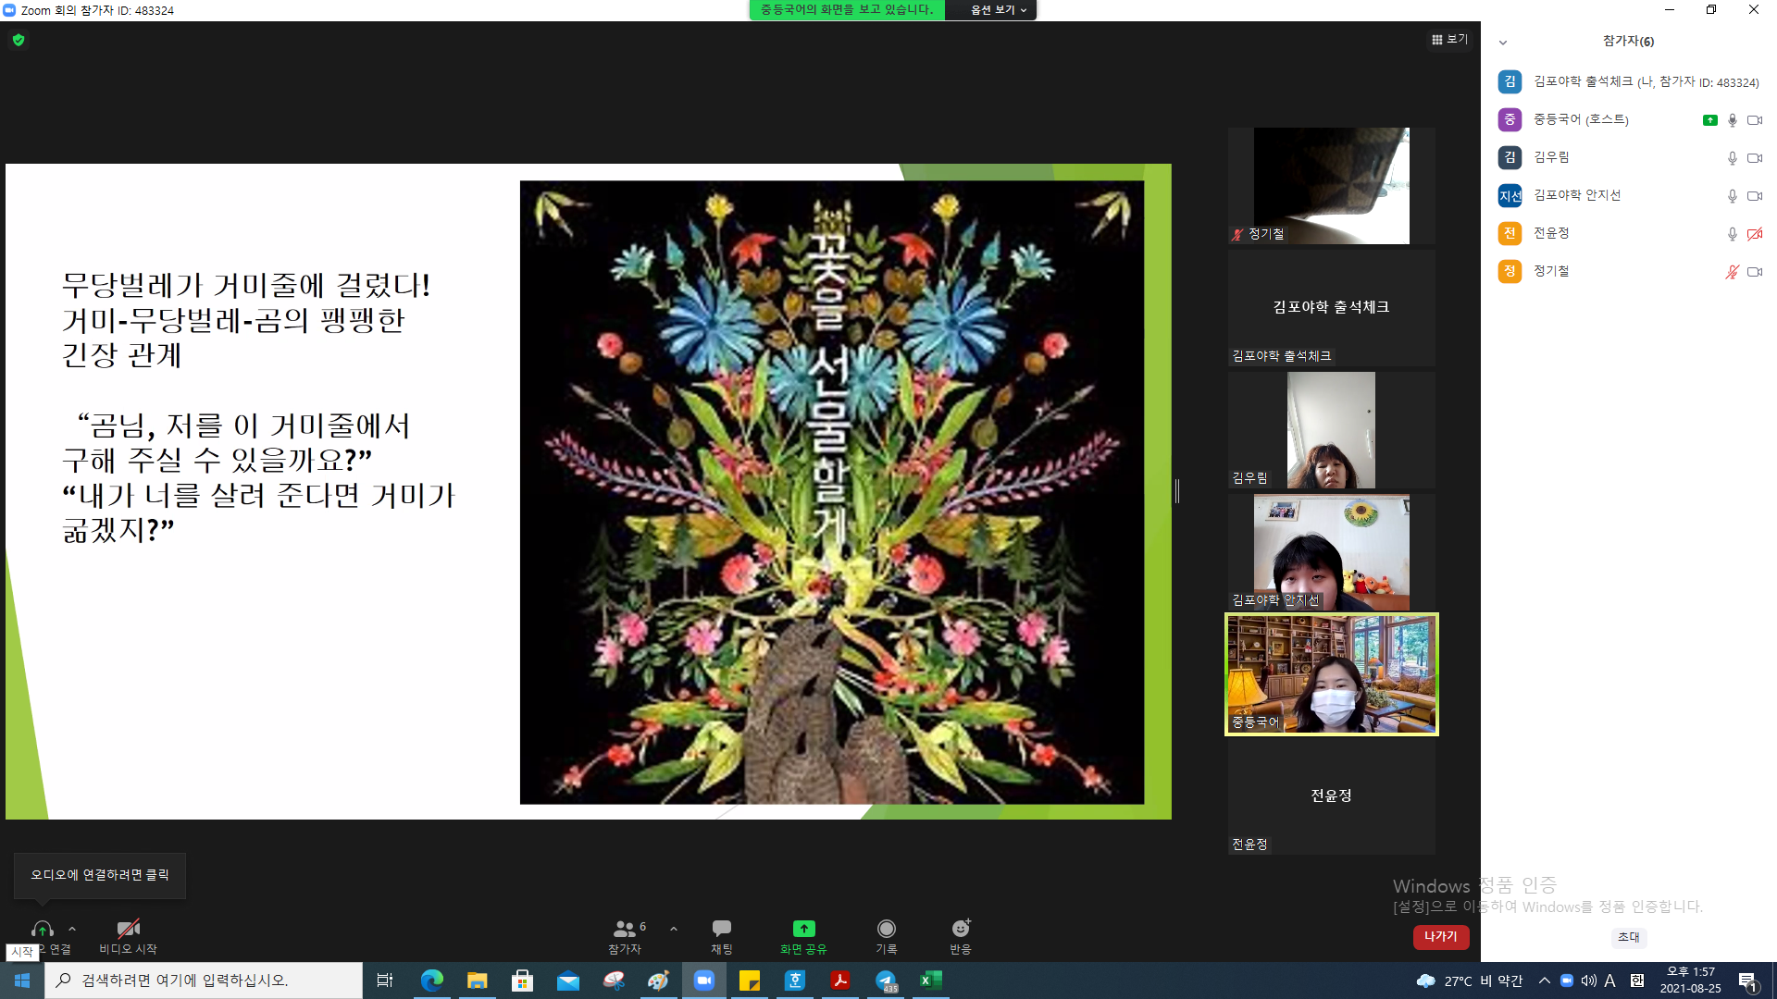The height and width of the screenshot is (999, 1777).
Task: Expand the 옵션 보기 dropdown
Action: point(999,10)
